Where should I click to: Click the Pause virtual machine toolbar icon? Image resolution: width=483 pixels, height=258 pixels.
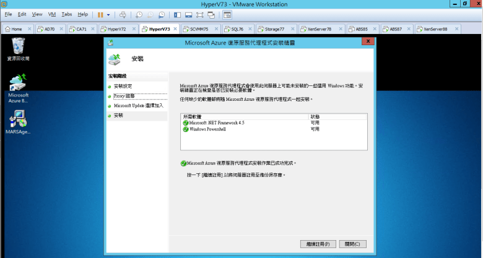(x=100, y=14)
